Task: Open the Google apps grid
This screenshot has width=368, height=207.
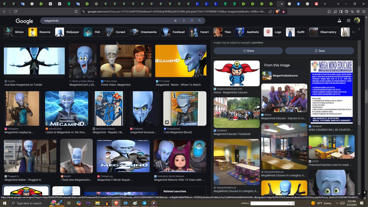Action: click(348, 21)
